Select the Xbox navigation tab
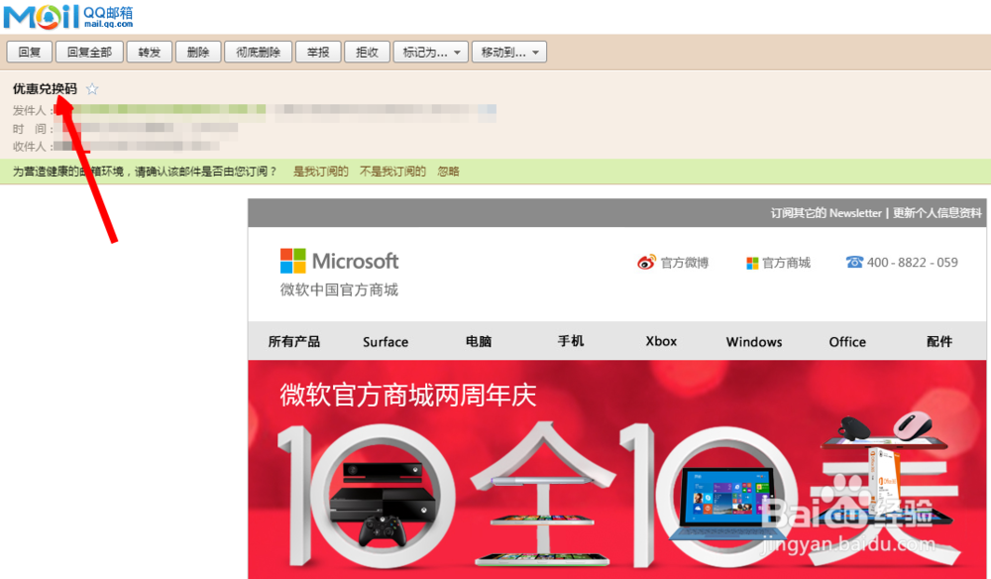This screenshot has height=579, width=991. [661, 341]
